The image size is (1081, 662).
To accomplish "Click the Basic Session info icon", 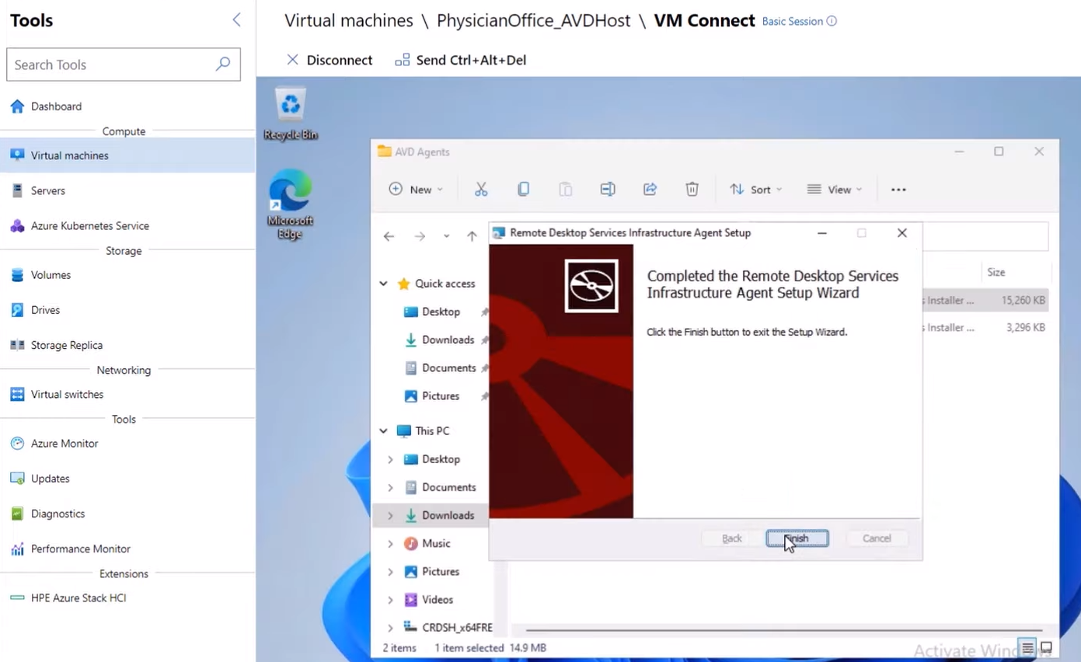I will point(832,21).
